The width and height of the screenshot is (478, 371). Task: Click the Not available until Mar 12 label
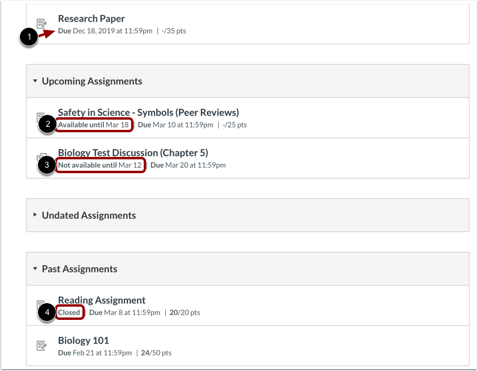pyautogui.click(x=100, y=165)
